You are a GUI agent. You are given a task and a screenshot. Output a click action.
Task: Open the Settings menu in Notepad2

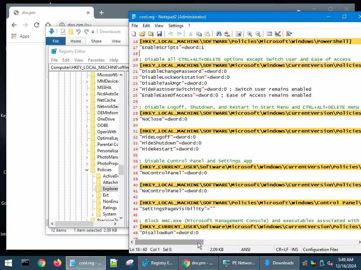tap(176, 25)
